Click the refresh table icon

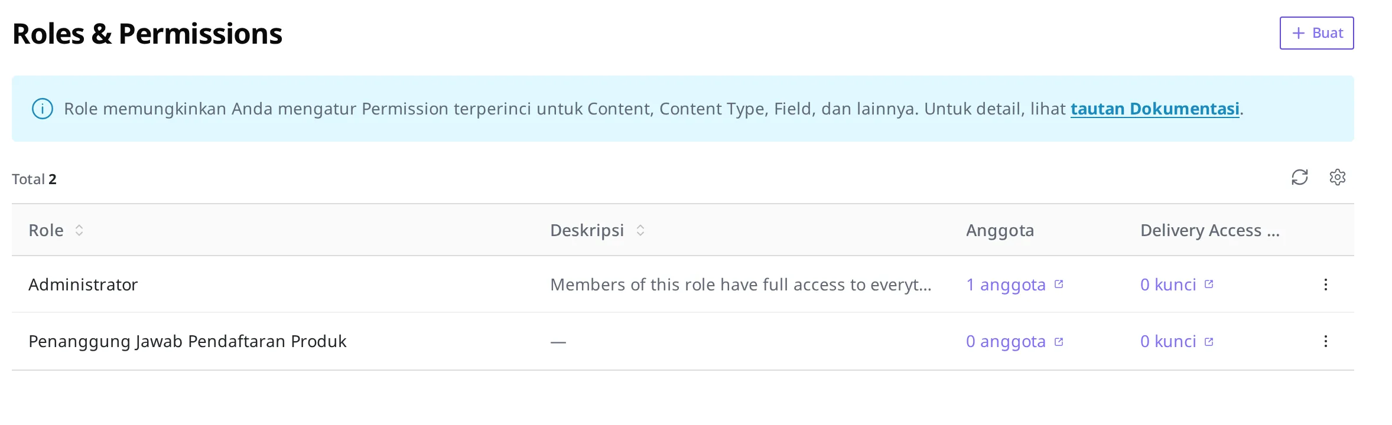tap(1299, 177)
